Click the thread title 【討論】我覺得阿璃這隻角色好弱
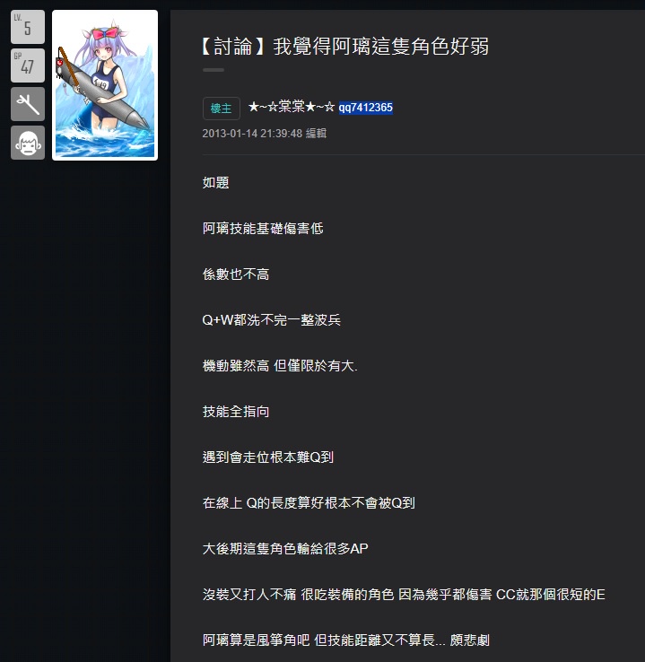Screen dimensions: 645x662 344,47
